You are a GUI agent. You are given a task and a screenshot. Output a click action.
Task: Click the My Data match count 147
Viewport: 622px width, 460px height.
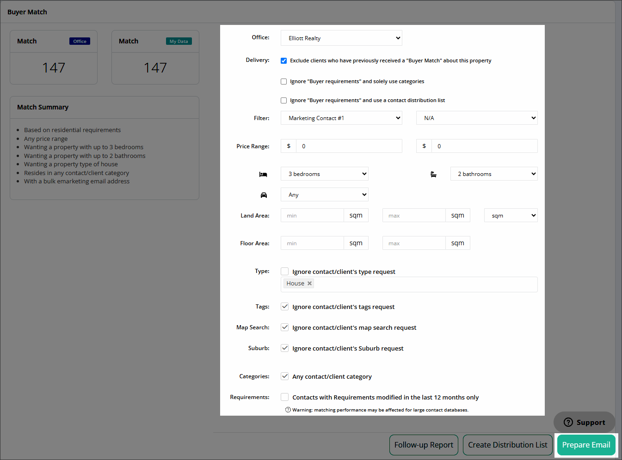pyautogui.click(x=155, y=68)
